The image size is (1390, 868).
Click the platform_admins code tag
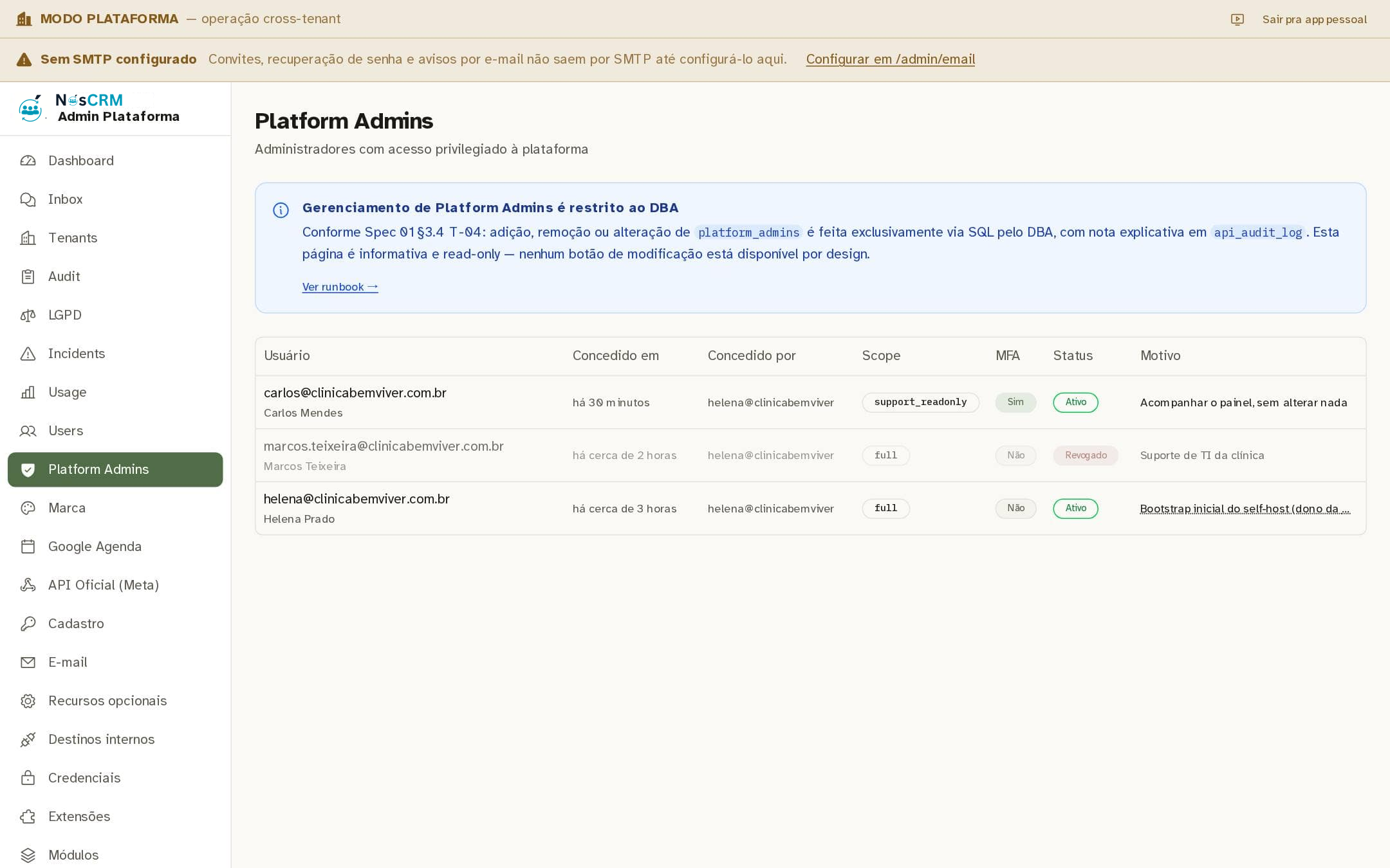(x=748, y=232)
